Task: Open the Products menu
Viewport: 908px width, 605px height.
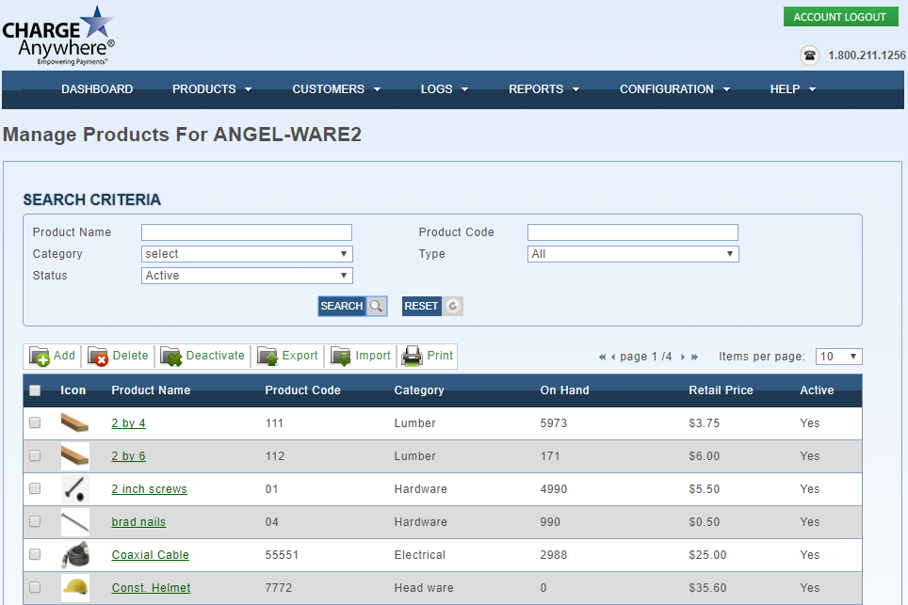Action: point(212,89)
